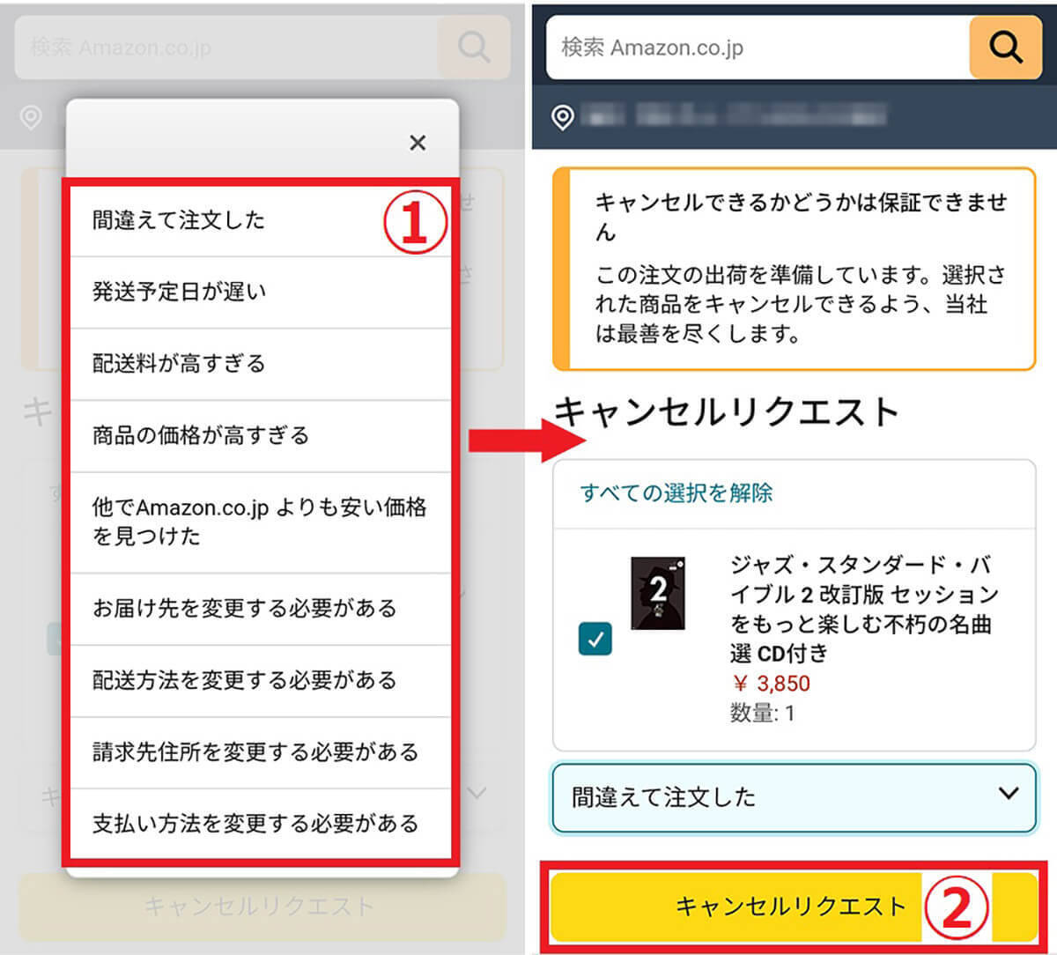Viewport: 1057px width, 955px height.
Task: Select reason 発送予定日が遅い
Action: pyautogui.click(x=260, y=292)
